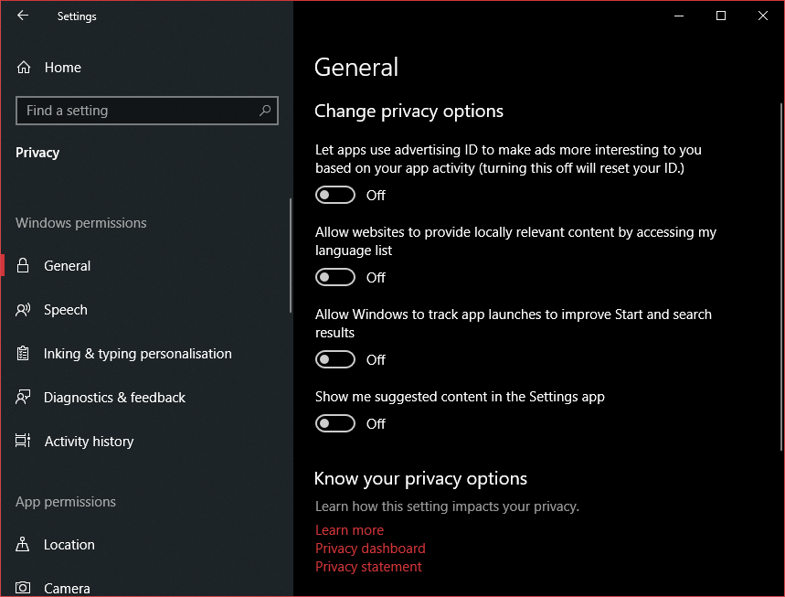Open the Privacy dashboard link
This screenshot has height=597, width=785.
click(x=370, y=549)
